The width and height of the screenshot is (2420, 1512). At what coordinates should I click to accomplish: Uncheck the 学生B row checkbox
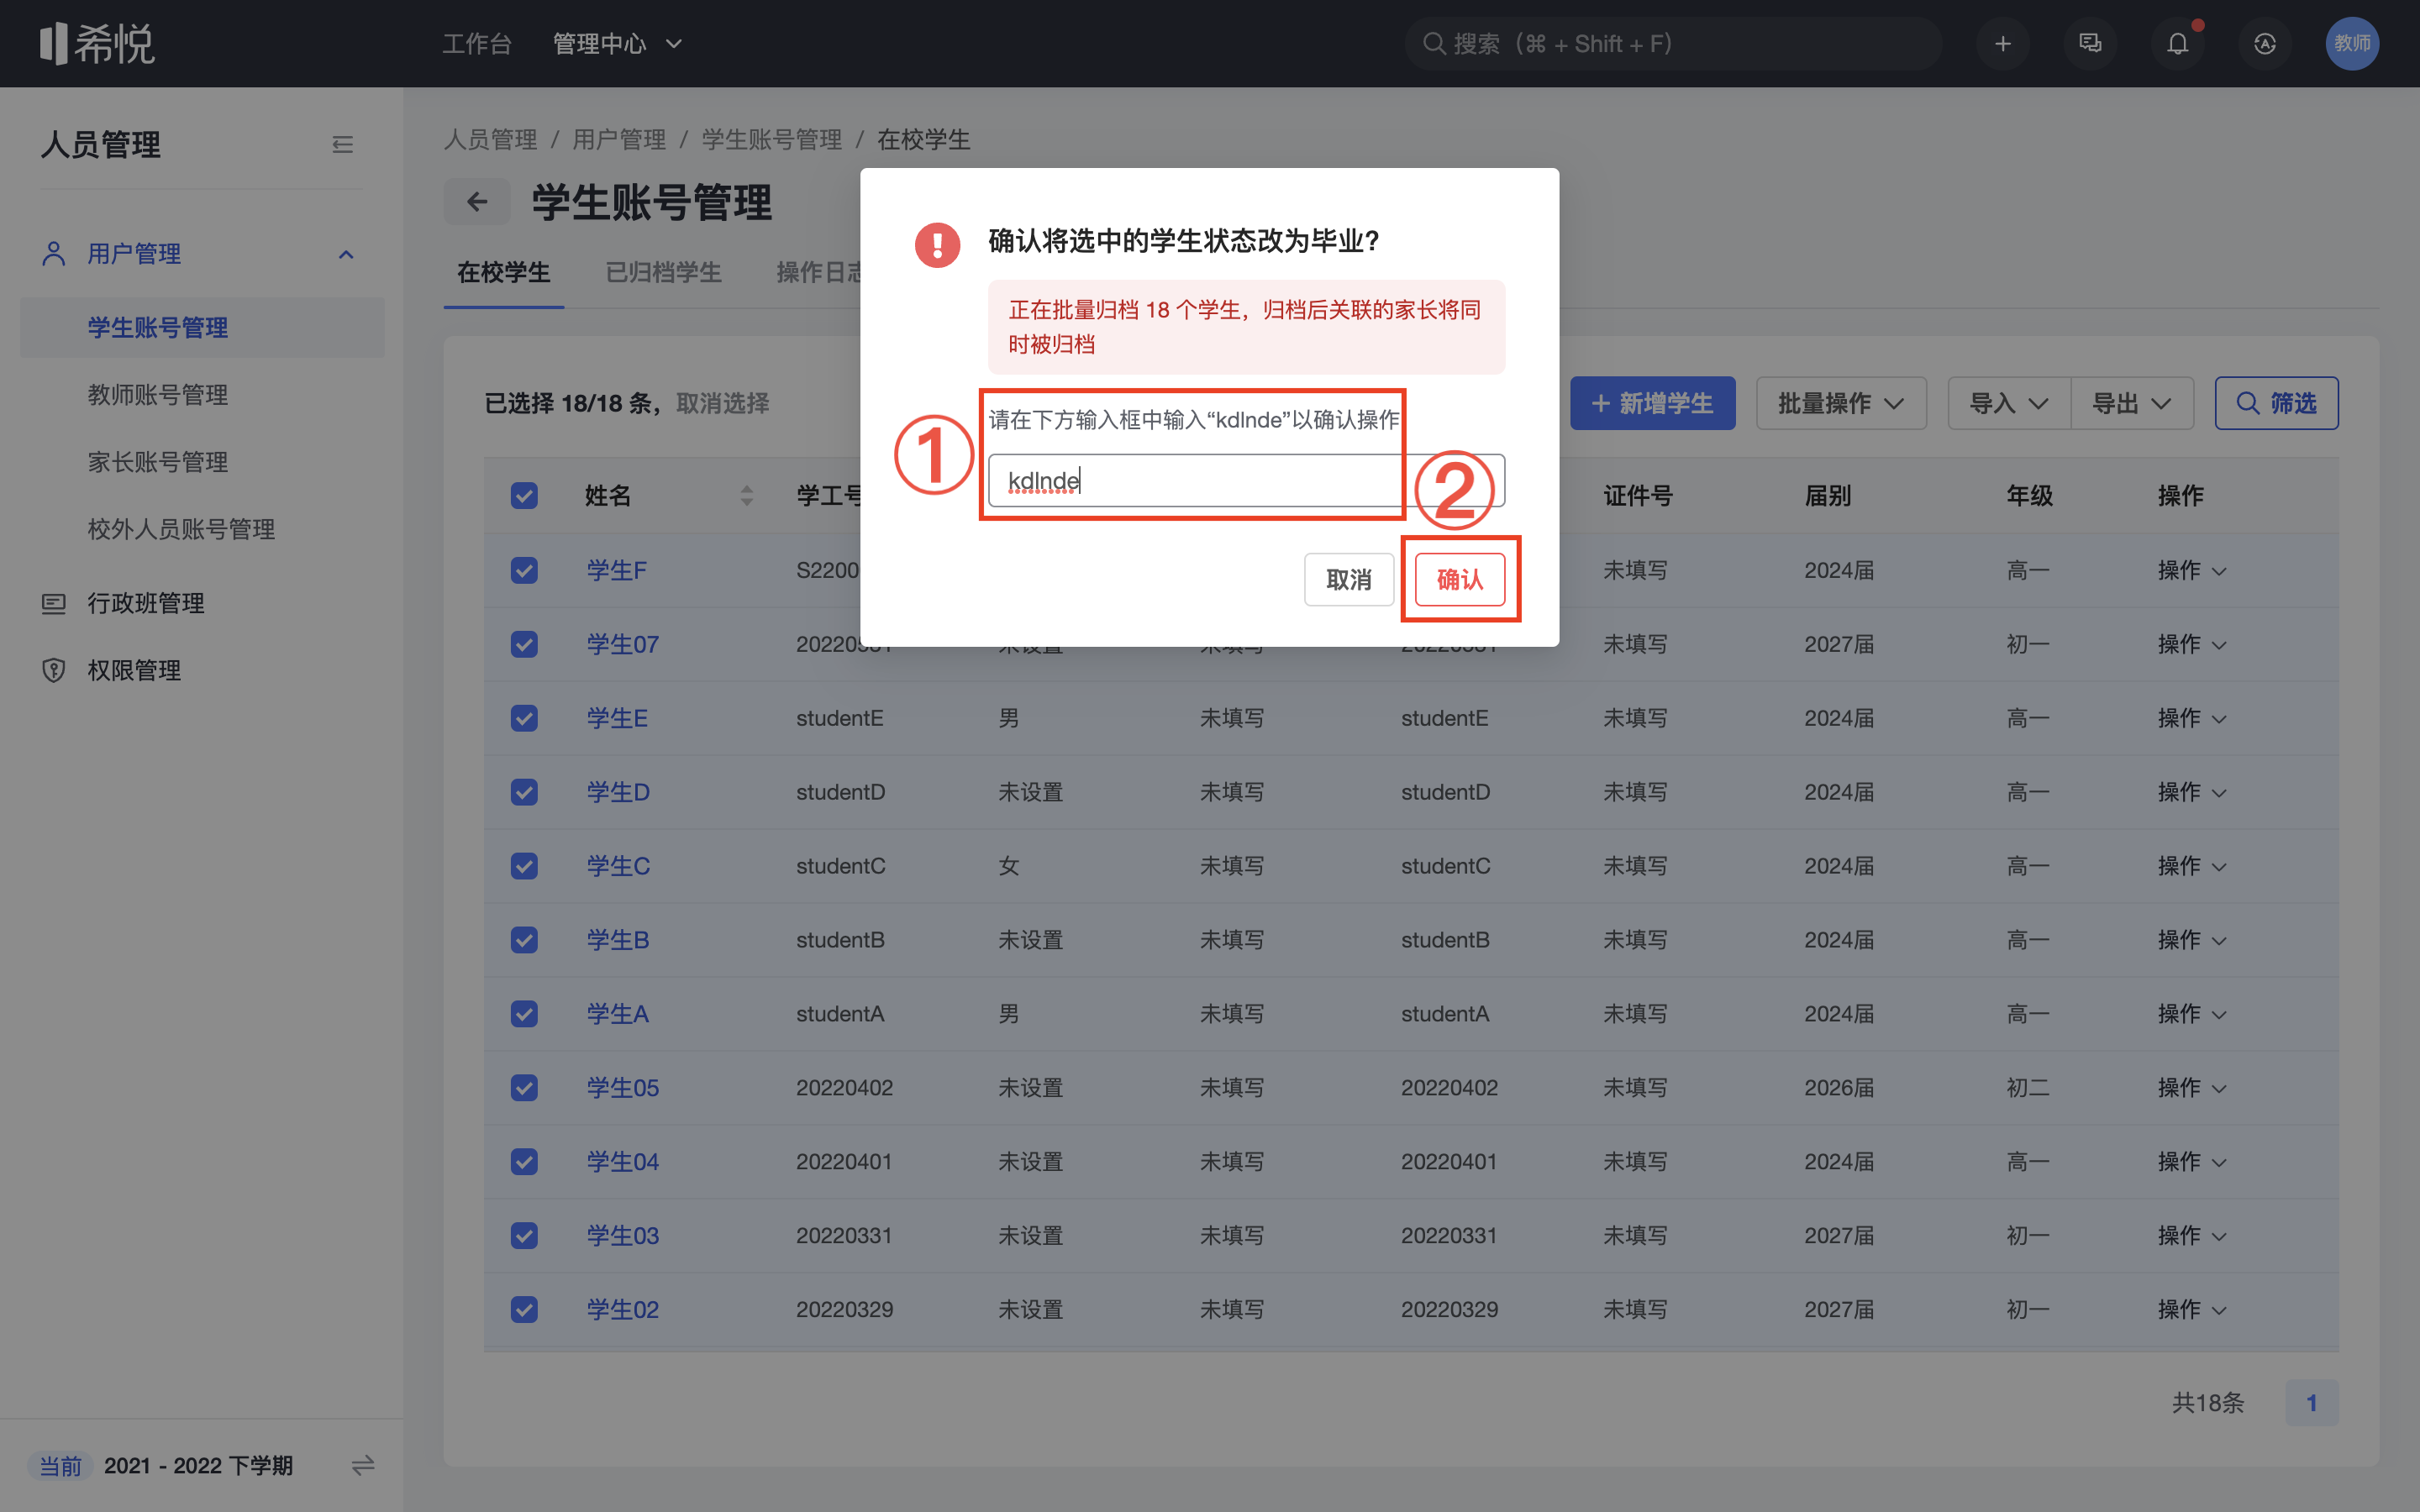coord(524,940)
